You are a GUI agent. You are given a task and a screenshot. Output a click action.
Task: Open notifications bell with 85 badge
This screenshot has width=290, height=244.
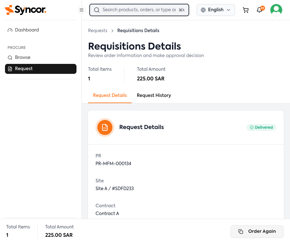[x=259, y=10]
